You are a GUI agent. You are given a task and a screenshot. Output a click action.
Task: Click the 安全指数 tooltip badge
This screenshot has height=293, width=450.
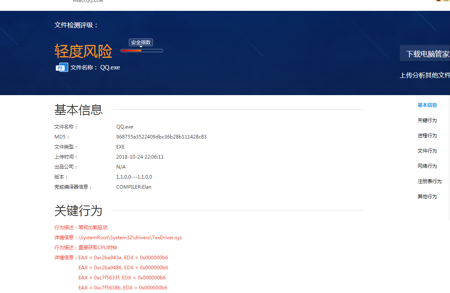[x=141, y=42]
